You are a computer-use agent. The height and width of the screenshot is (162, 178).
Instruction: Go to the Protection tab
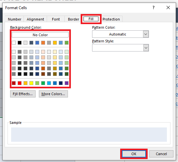pos(111,19)
